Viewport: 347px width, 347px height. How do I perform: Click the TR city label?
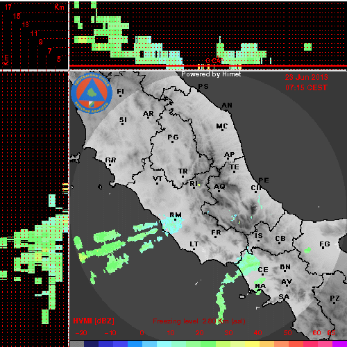point(183,171)
